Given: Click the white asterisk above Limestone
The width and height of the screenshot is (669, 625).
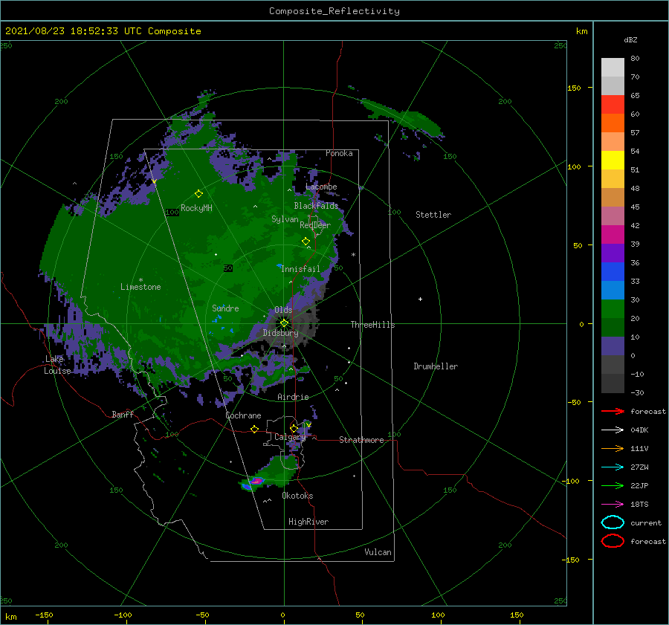Looking at the screenshot, I should click(140, 280).
